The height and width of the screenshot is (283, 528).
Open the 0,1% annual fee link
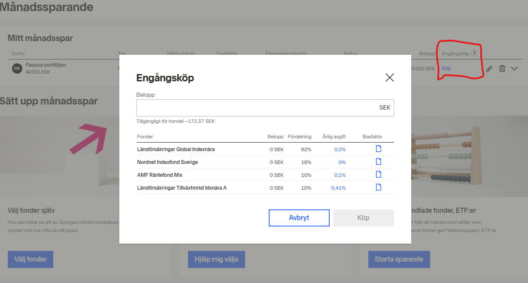pyautogui.click(x=340, y=175)
